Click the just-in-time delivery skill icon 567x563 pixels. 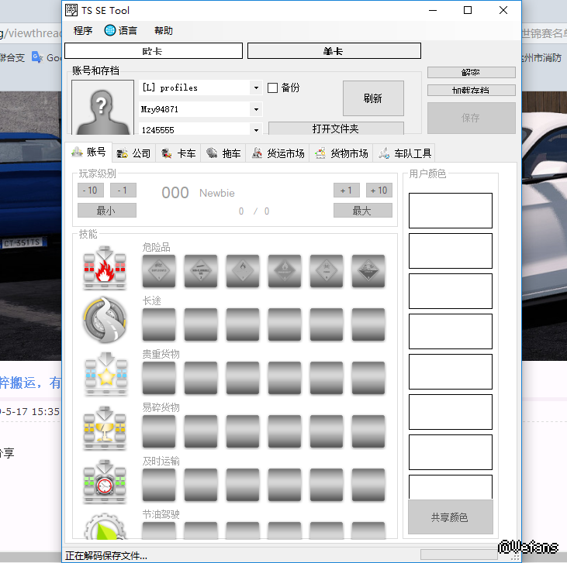point(105,480)
